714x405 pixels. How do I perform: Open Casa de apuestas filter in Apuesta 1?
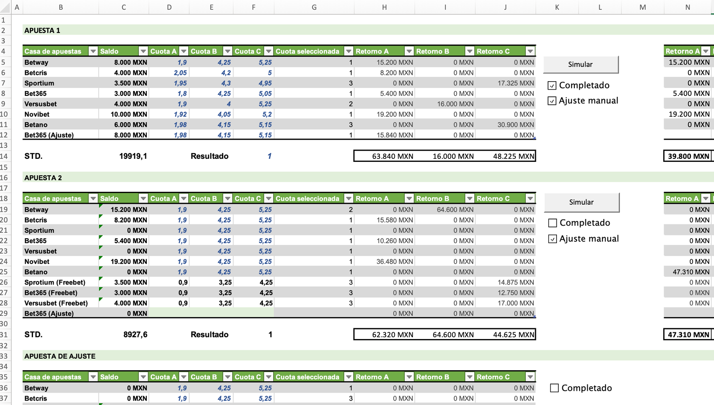point(93,51)
